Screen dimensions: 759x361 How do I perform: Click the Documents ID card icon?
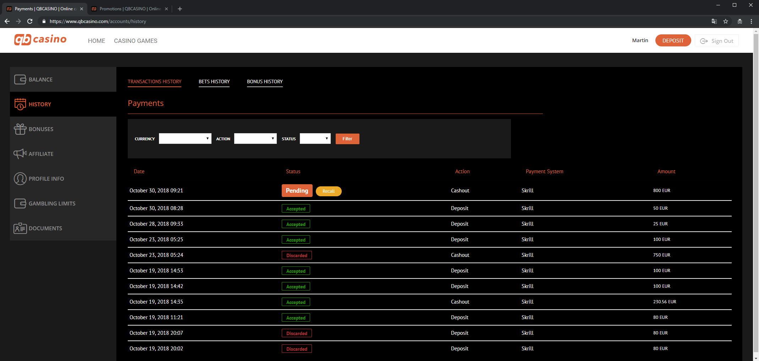click(20, 228)
